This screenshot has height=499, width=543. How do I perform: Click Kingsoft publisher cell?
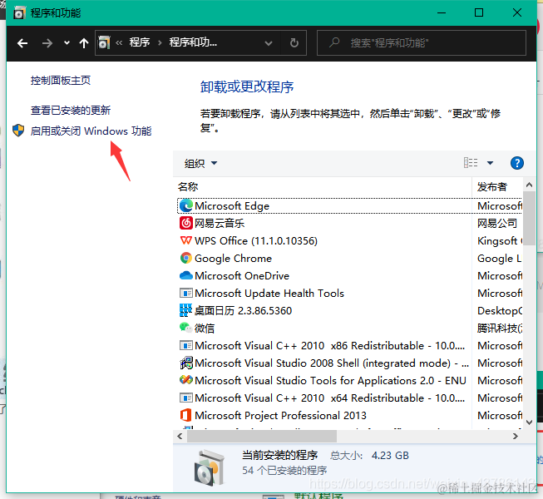[x=500, y=240]
